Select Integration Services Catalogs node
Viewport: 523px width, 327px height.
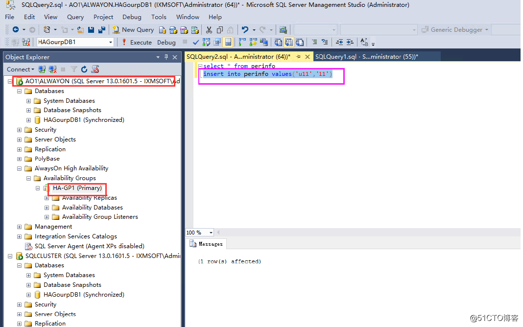coord(76,236)
